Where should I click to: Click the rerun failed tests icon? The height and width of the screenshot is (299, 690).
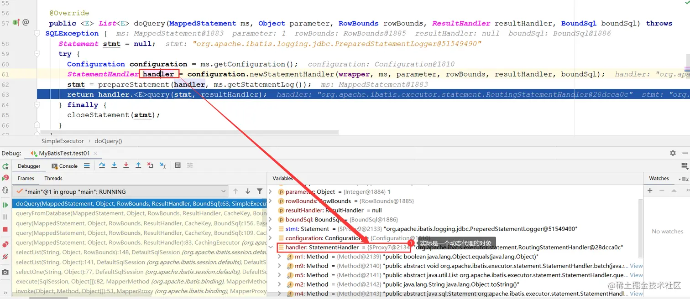coord(5,178)
